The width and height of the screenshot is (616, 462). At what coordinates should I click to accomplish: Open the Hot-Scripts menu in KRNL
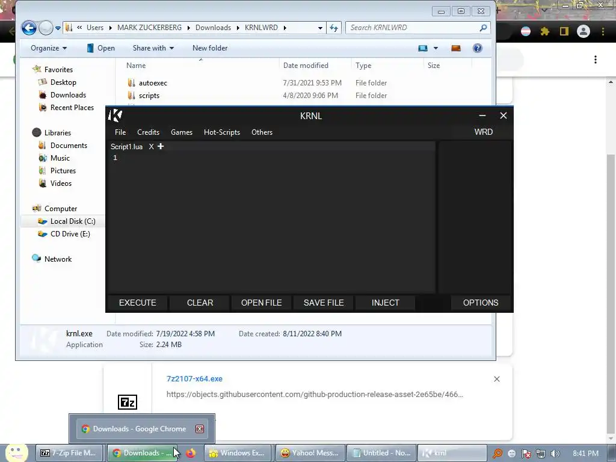(221, 132)
